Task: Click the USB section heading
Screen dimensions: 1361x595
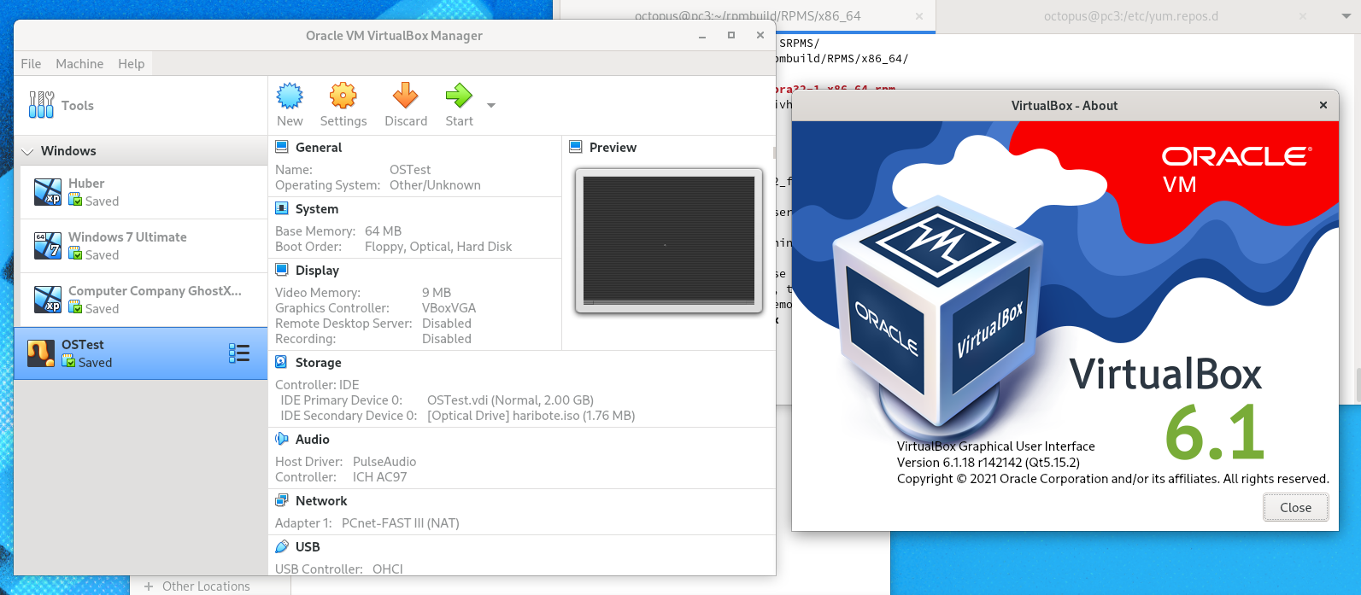Action: pos(308,547)
